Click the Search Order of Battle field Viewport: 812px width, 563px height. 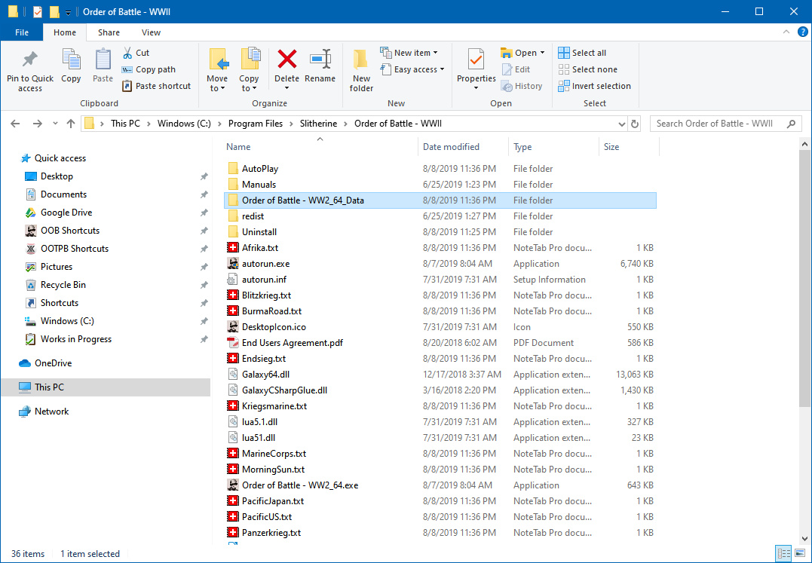[716, 124]
